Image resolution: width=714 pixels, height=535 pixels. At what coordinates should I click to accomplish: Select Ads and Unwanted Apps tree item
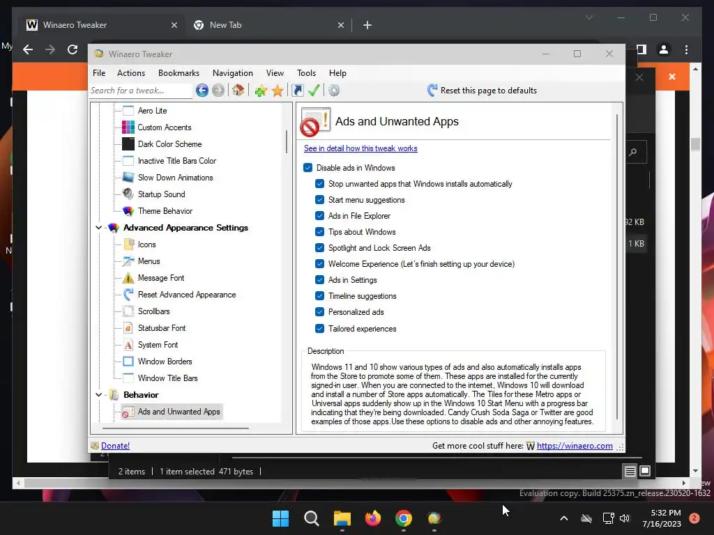tap(178, 412)
